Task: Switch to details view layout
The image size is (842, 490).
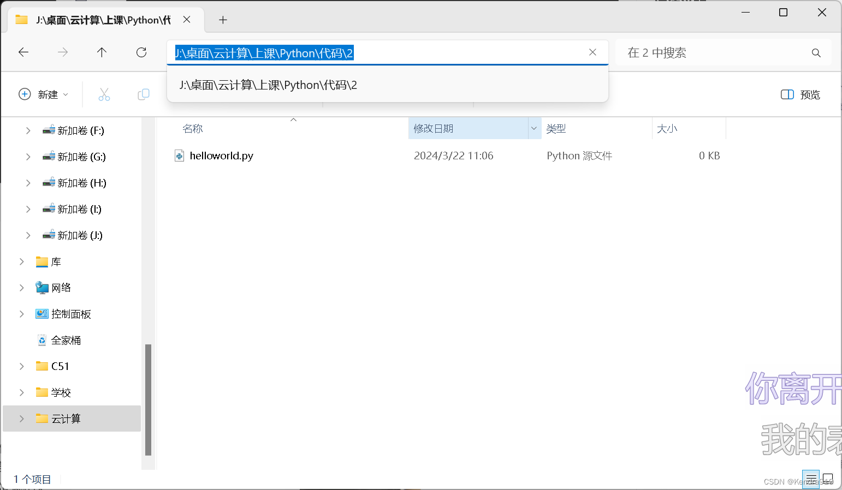Action: tap(811, 479)
